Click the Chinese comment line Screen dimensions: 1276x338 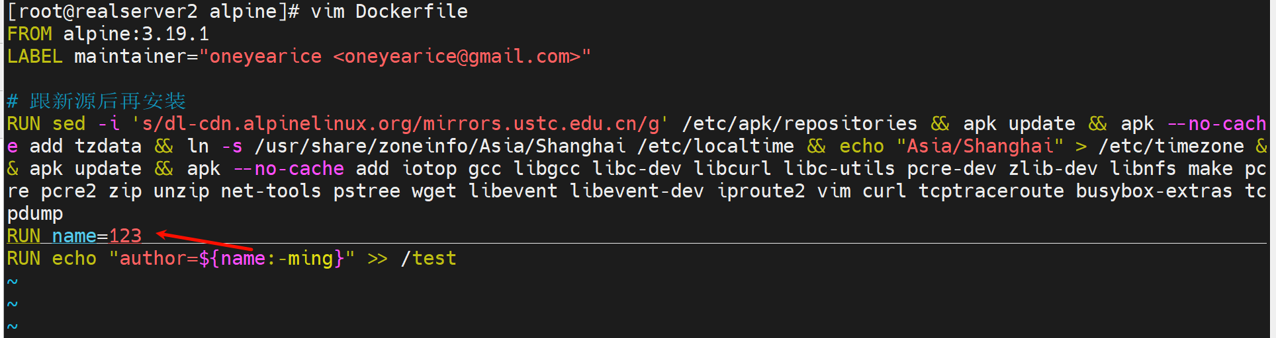(x=107, y=101)
